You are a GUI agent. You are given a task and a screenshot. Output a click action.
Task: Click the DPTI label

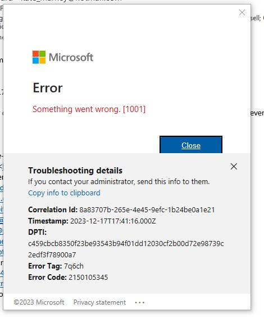[x=37, y=232]
